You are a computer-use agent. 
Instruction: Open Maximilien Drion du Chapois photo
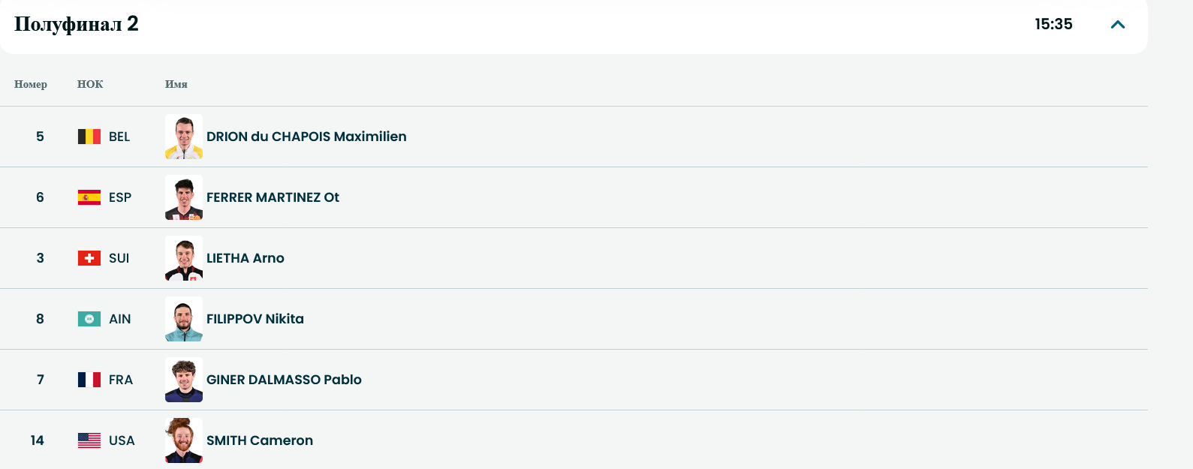click(184, 137)
